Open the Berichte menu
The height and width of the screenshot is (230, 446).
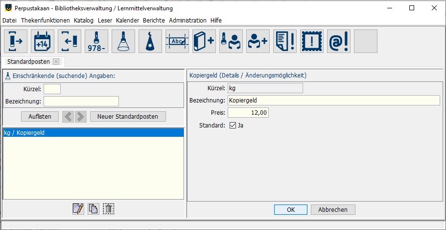tap(154, 21)
